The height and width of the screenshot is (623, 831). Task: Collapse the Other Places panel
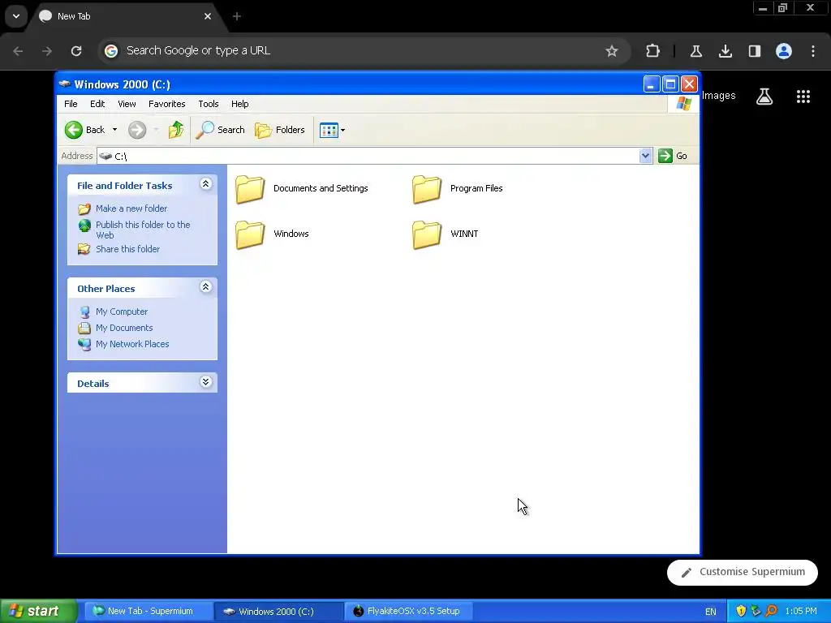pos(205,287)
